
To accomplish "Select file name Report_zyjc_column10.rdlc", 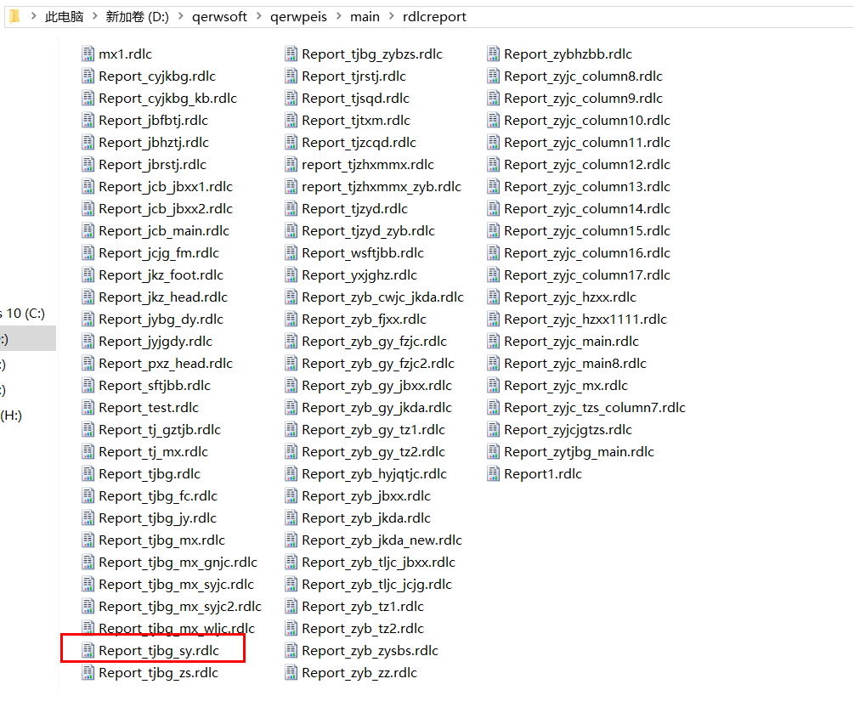I will pyautogui.click(x=587, y=121).
